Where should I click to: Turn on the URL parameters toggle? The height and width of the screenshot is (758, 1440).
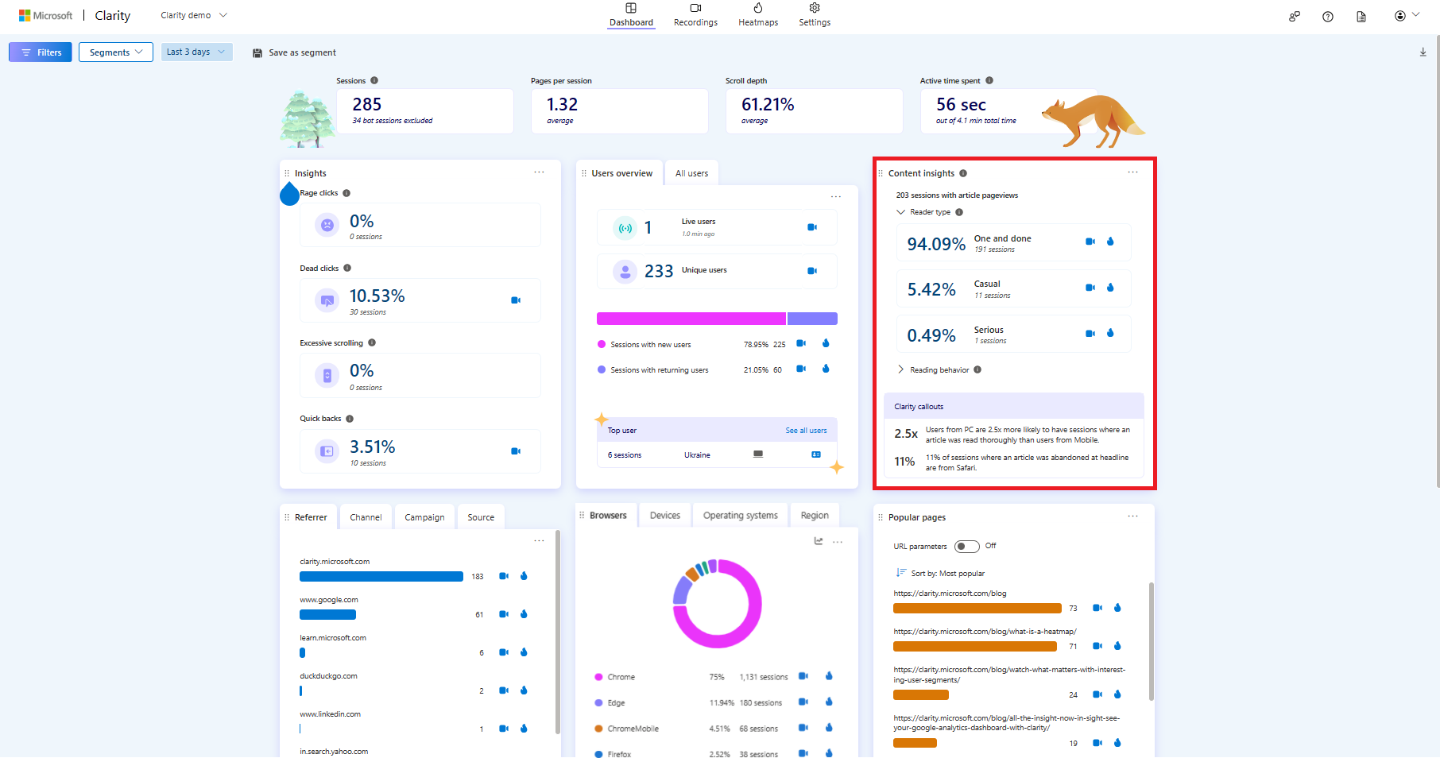click(966, 546)
